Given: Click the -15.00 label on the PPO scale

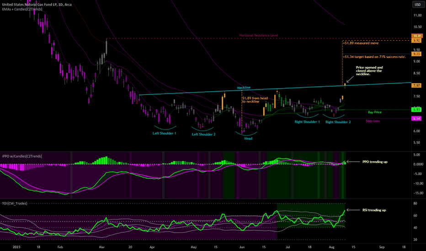Looking at the screenshot, I should (418, 193).
